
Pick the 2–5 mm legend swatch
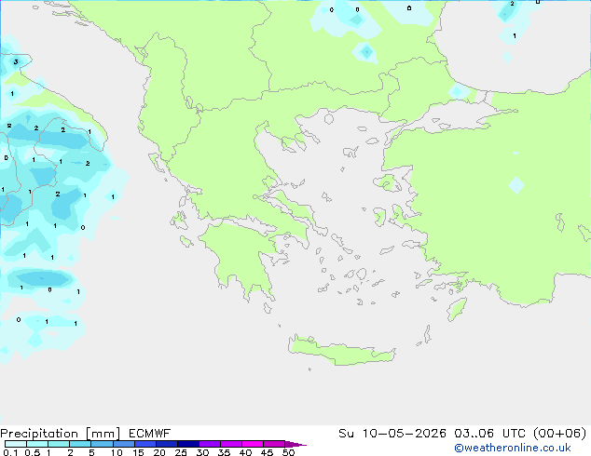point(80,444)
